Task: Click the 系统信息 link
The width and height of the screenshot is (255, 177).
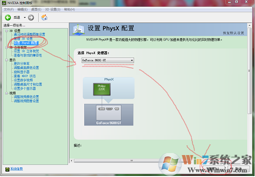Action: [x=17, y=169]
